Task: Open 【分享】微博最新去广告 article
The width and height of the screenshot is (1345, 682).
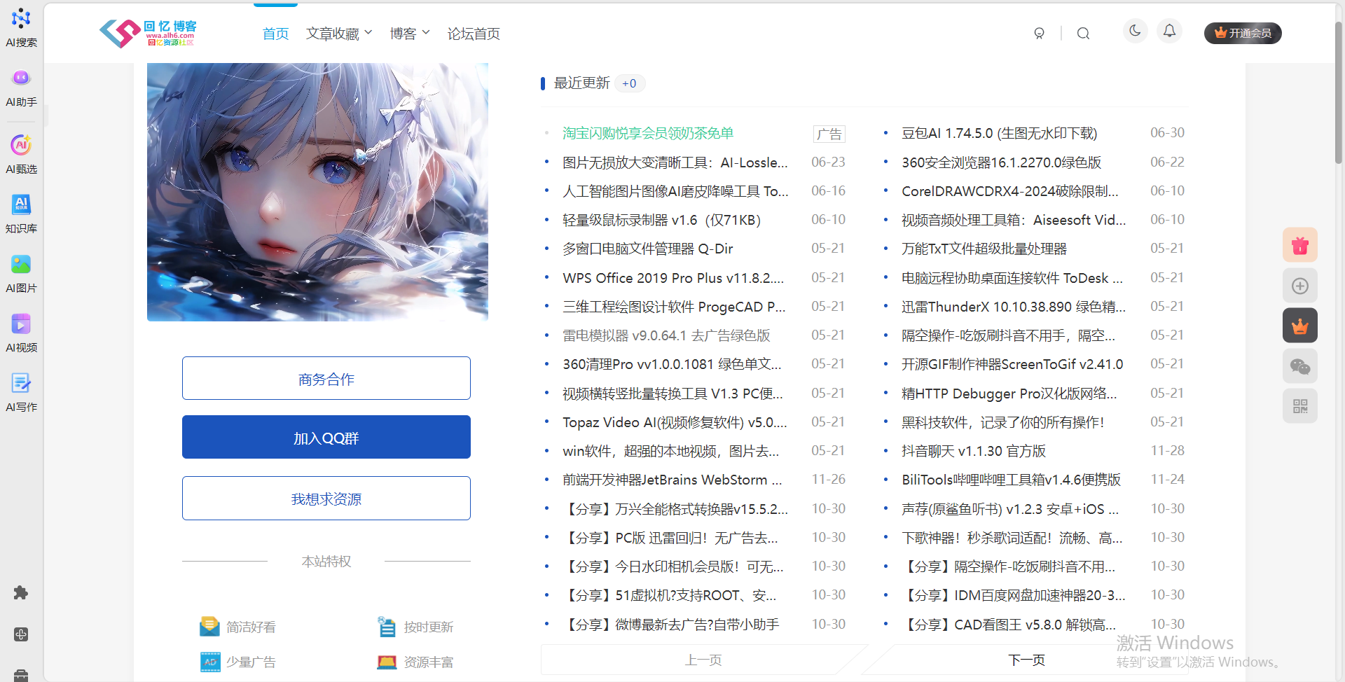Action: tap(671, 624)
